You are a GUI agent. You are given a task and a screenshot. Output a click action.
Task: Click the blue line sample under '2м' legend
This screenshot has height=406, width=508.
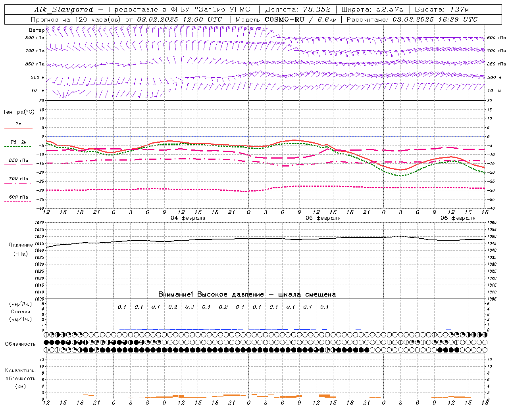click(18, 128)
